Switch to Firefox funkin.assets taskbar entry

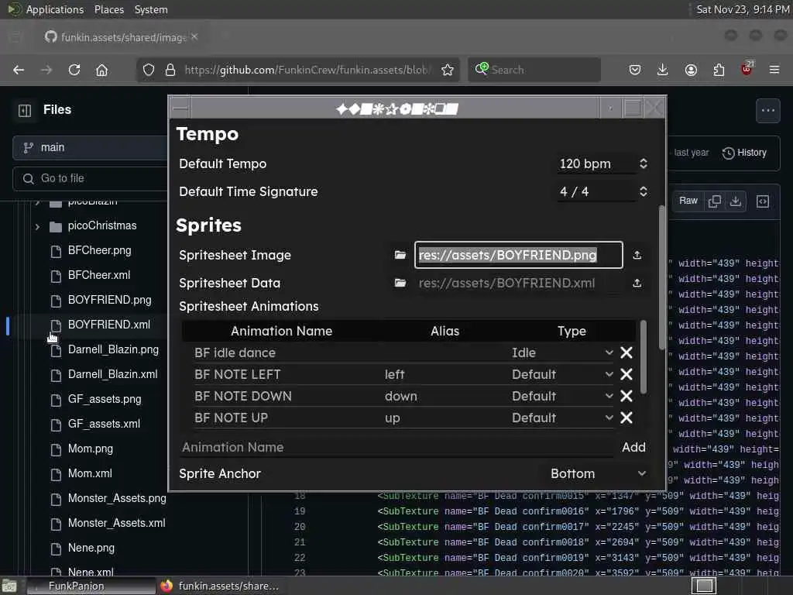pos(219,586)
